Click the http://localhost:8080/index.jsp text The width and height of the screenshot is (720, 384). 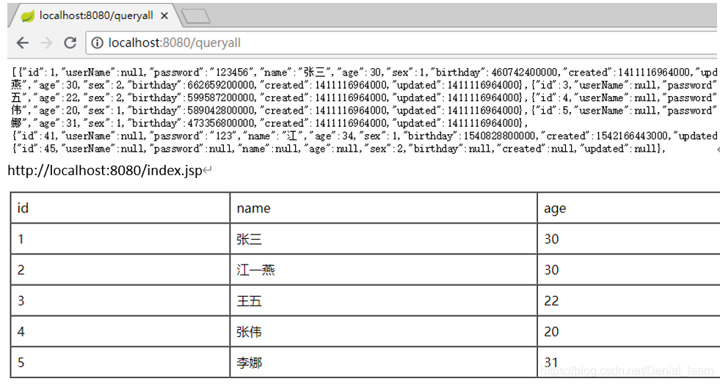105,171
